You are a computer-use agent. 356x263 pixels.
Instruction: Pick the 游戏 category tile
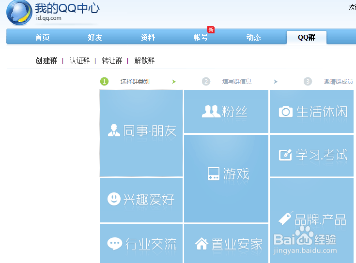coord(226,179)
